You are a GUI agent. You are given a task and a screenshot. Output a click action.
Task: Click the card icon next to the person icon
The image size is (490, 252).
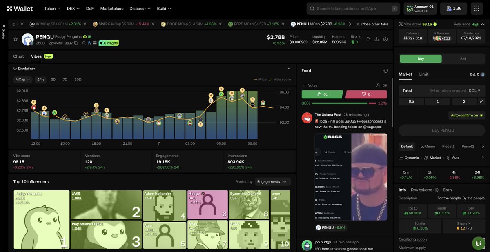[x=95, y=42]
